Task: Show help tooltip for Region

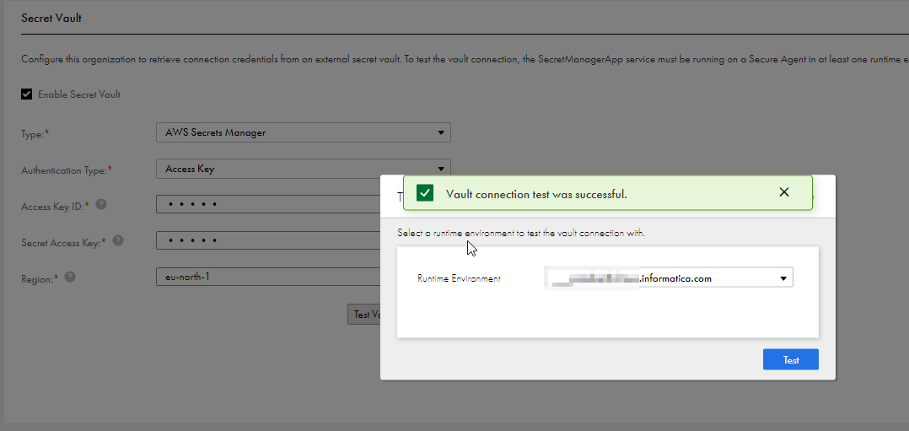Action: (70, 277)
